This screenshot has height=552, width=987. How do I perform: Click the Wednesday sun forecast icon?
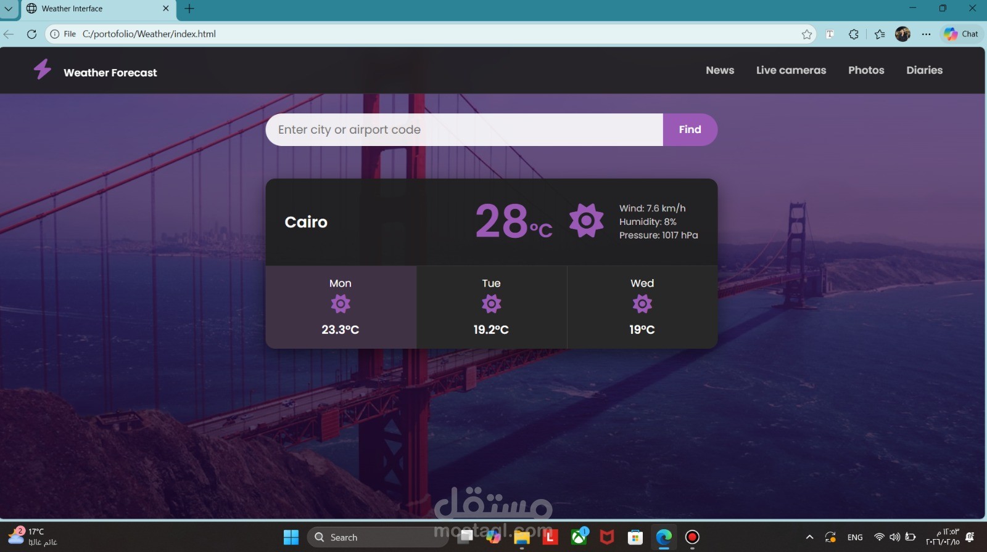[642, 304]
